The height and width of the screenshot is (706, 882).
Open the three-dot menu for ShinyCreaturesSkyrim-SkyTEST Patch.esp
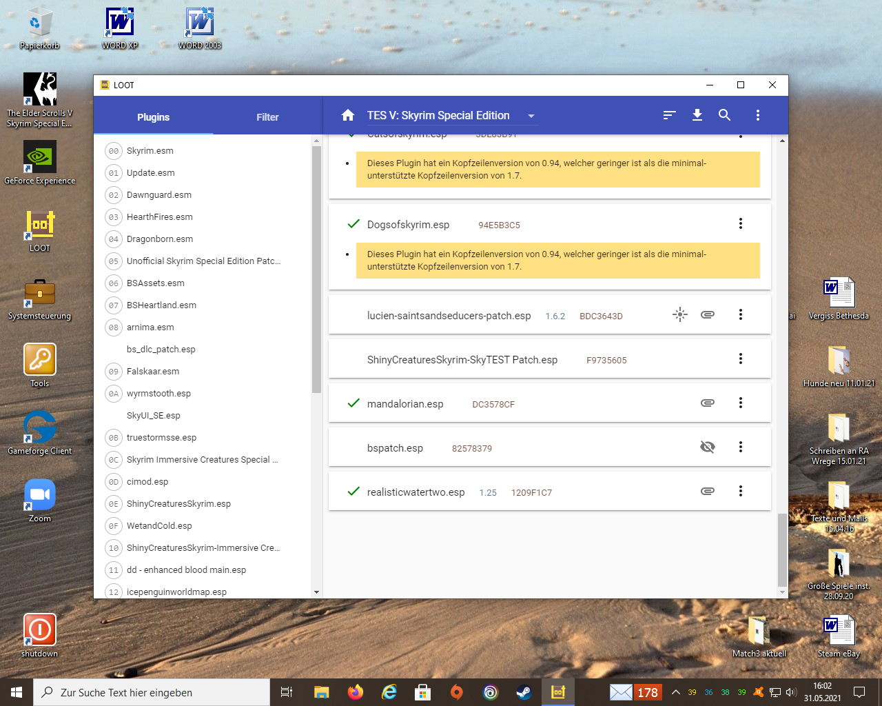pos(741,359)
